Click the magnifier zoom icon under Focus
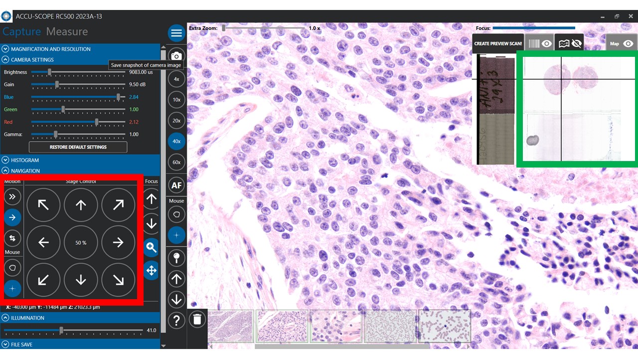The height and width of the screenshot is (359, 638). pos(152,246)
